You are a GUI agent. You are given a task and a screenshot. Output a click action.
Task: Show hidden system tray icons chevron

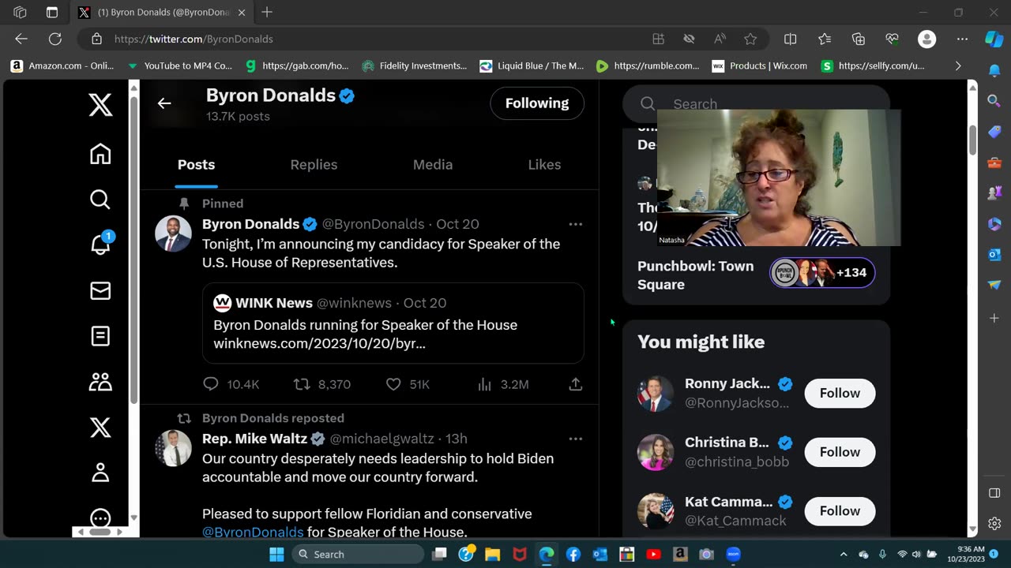click(x=844, y=555)
